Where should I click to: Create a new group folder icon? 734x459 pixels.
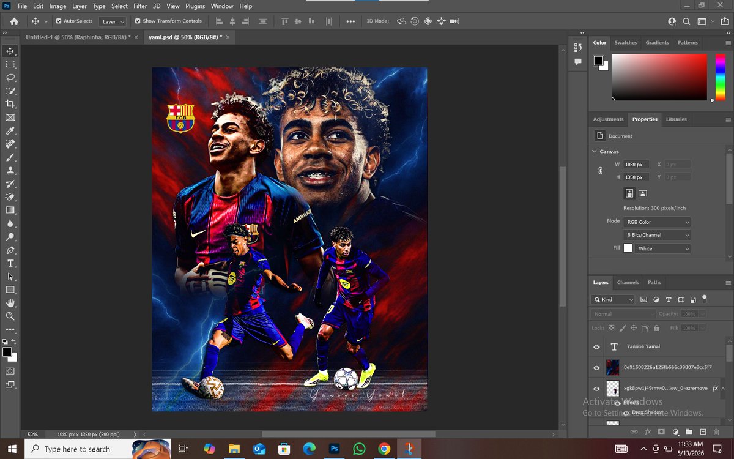point(689,432)
